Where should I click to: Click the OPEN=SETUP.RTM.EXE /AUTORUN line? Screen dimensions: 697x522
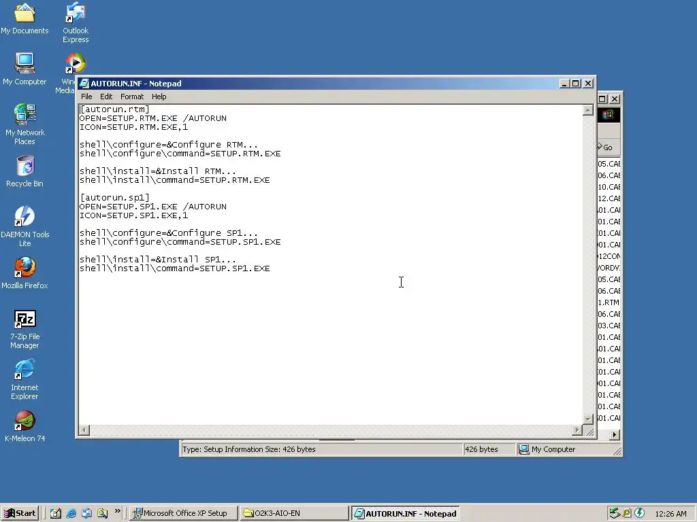[x=153, y=118]
